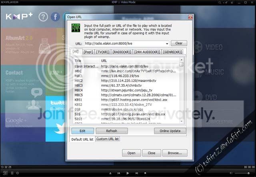Image resolution: width=256 pixels, height=177 pixels.
Task: Click the eject/open file icon
Action: (x=110, y=173)
